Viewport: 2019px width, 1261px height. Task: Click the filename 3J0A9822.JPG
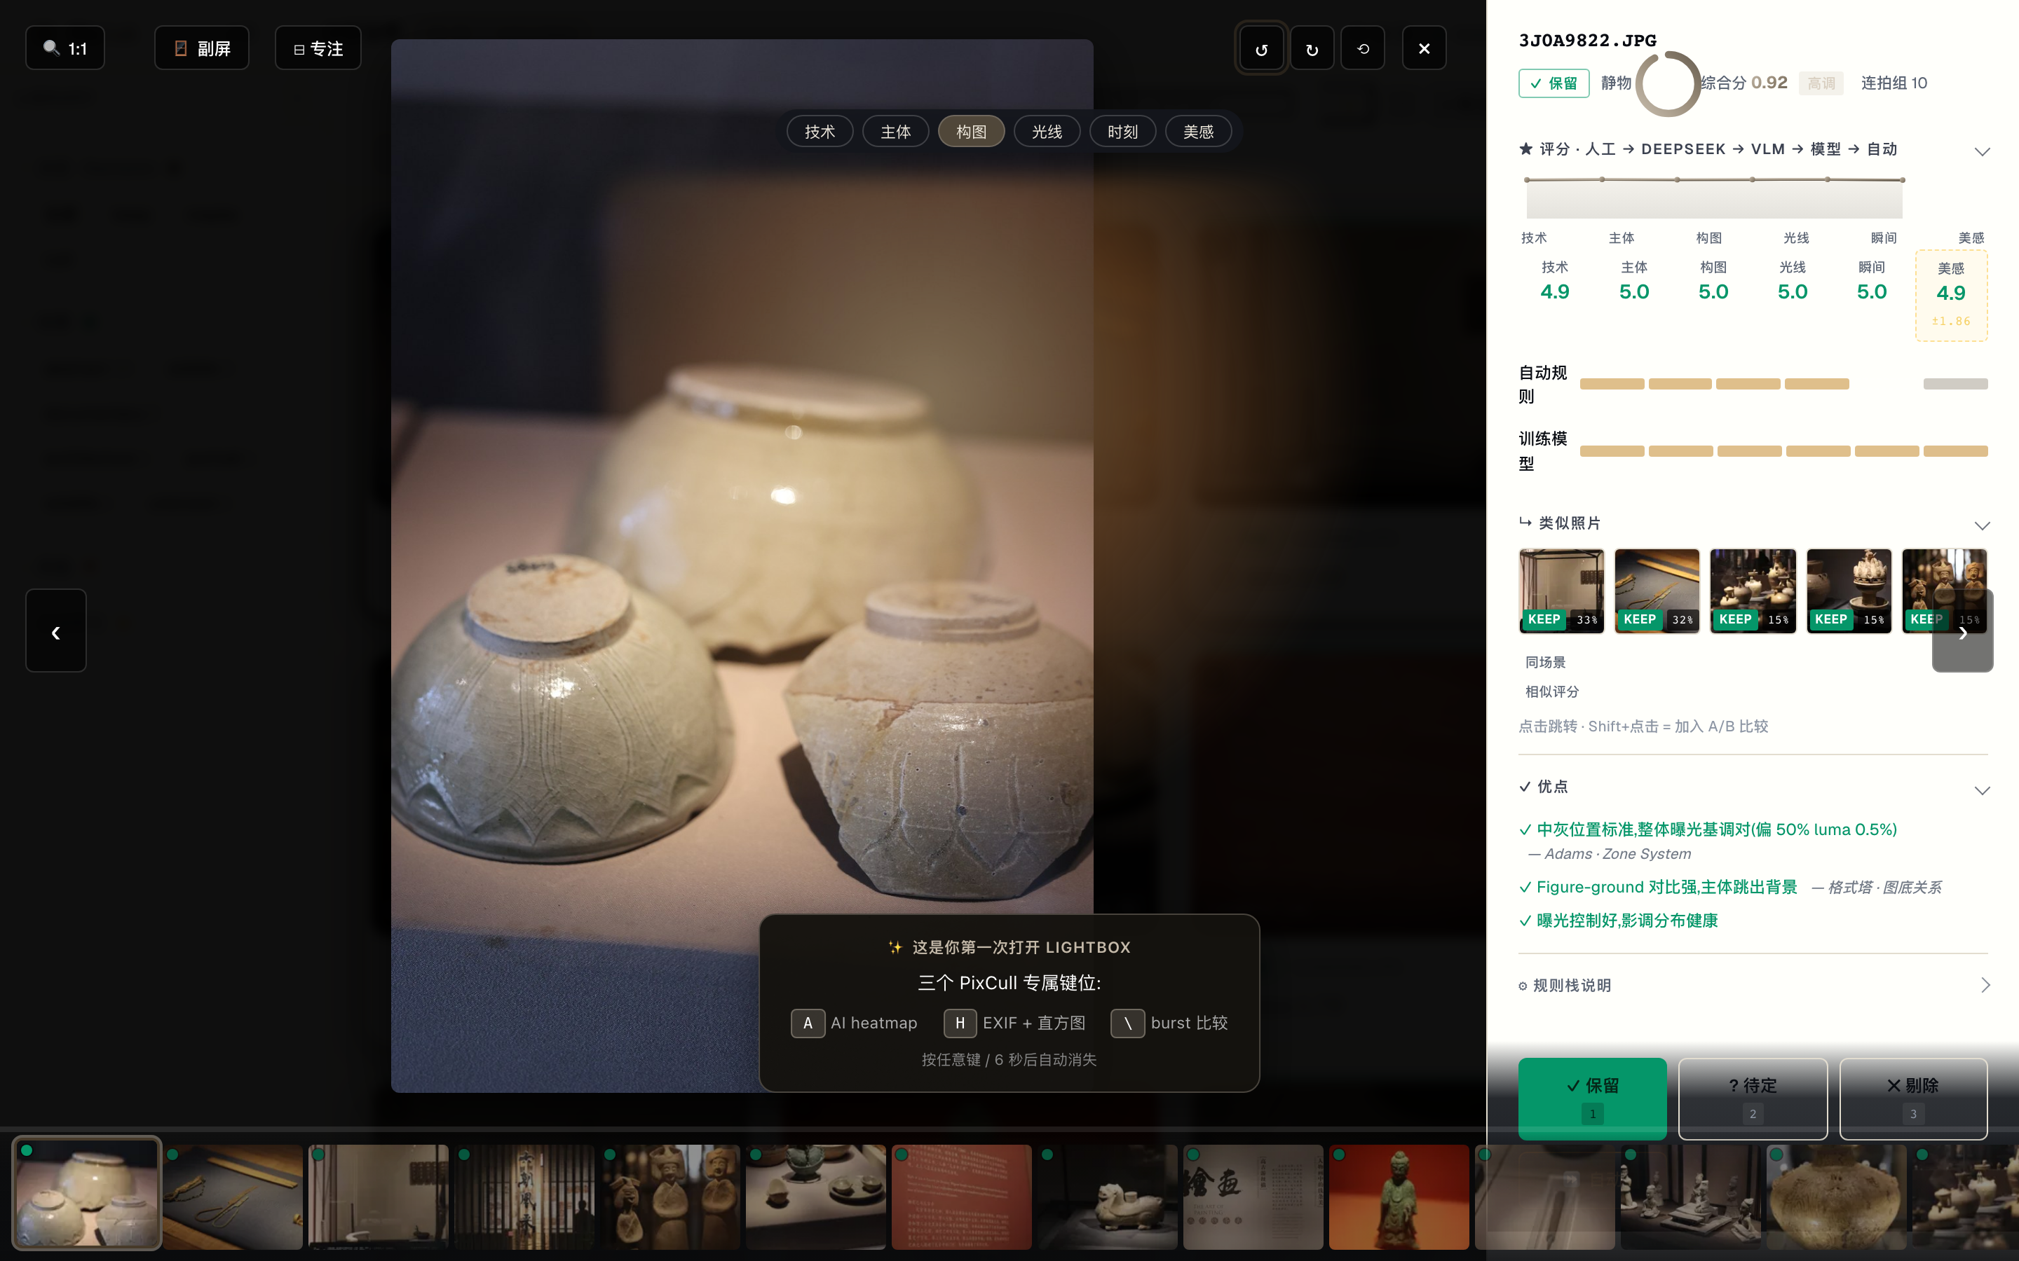tap(1587, 40)
